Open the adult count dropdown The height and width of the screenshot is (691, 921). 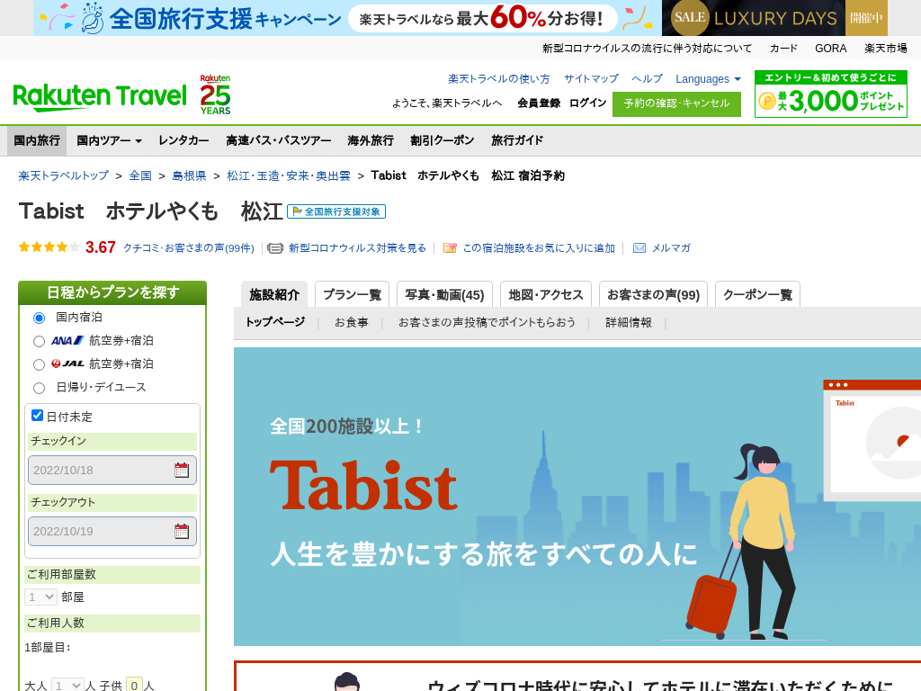coord(67,685)
